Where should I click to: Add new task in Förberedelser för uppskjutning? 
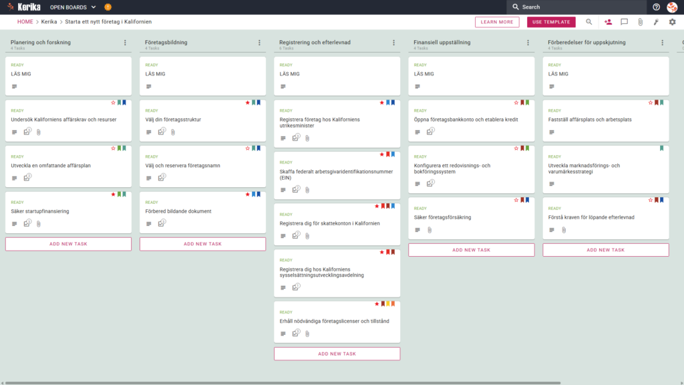[605, 250]
